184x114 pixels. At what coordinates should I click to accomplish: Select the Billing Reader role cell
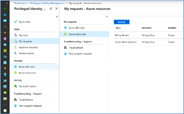click(x=122, y=35)
